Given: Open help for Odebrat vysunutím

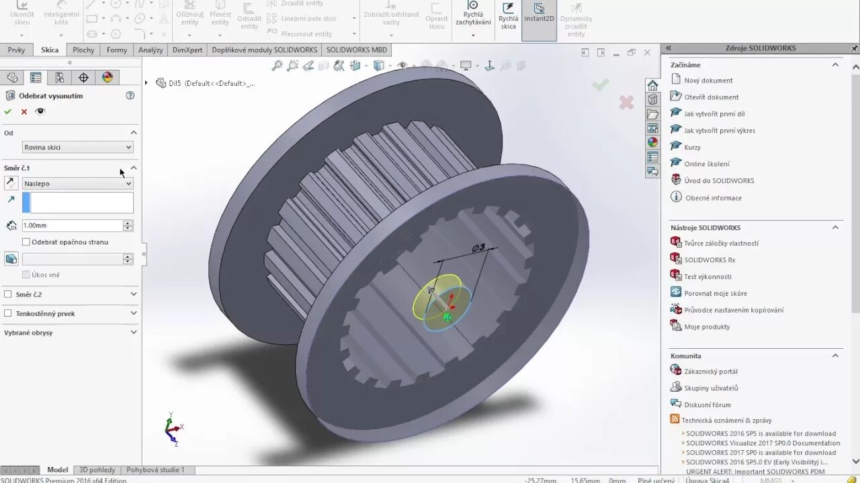Looking at the screenshot, I should (x=130, y=95).
